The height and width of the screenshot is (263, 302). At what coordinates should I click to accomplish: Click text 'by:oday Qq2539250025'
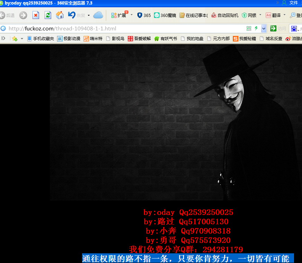tap(189, 213)
